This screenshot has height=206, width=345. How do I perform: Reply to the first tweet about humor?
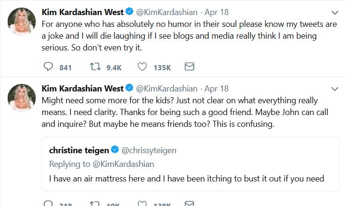(48, 67)
